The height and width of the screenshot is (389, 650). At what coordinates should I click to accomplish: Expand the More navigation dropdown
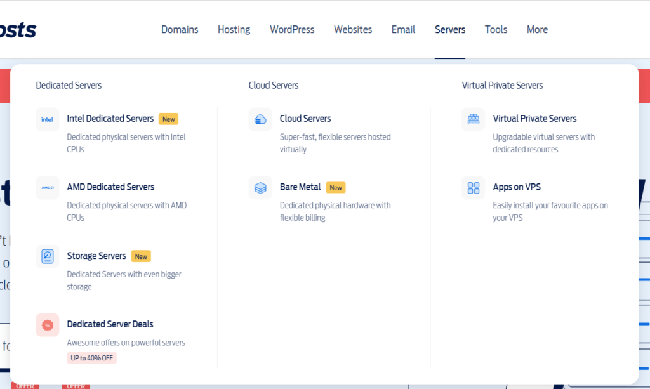(x=537, y=29)
